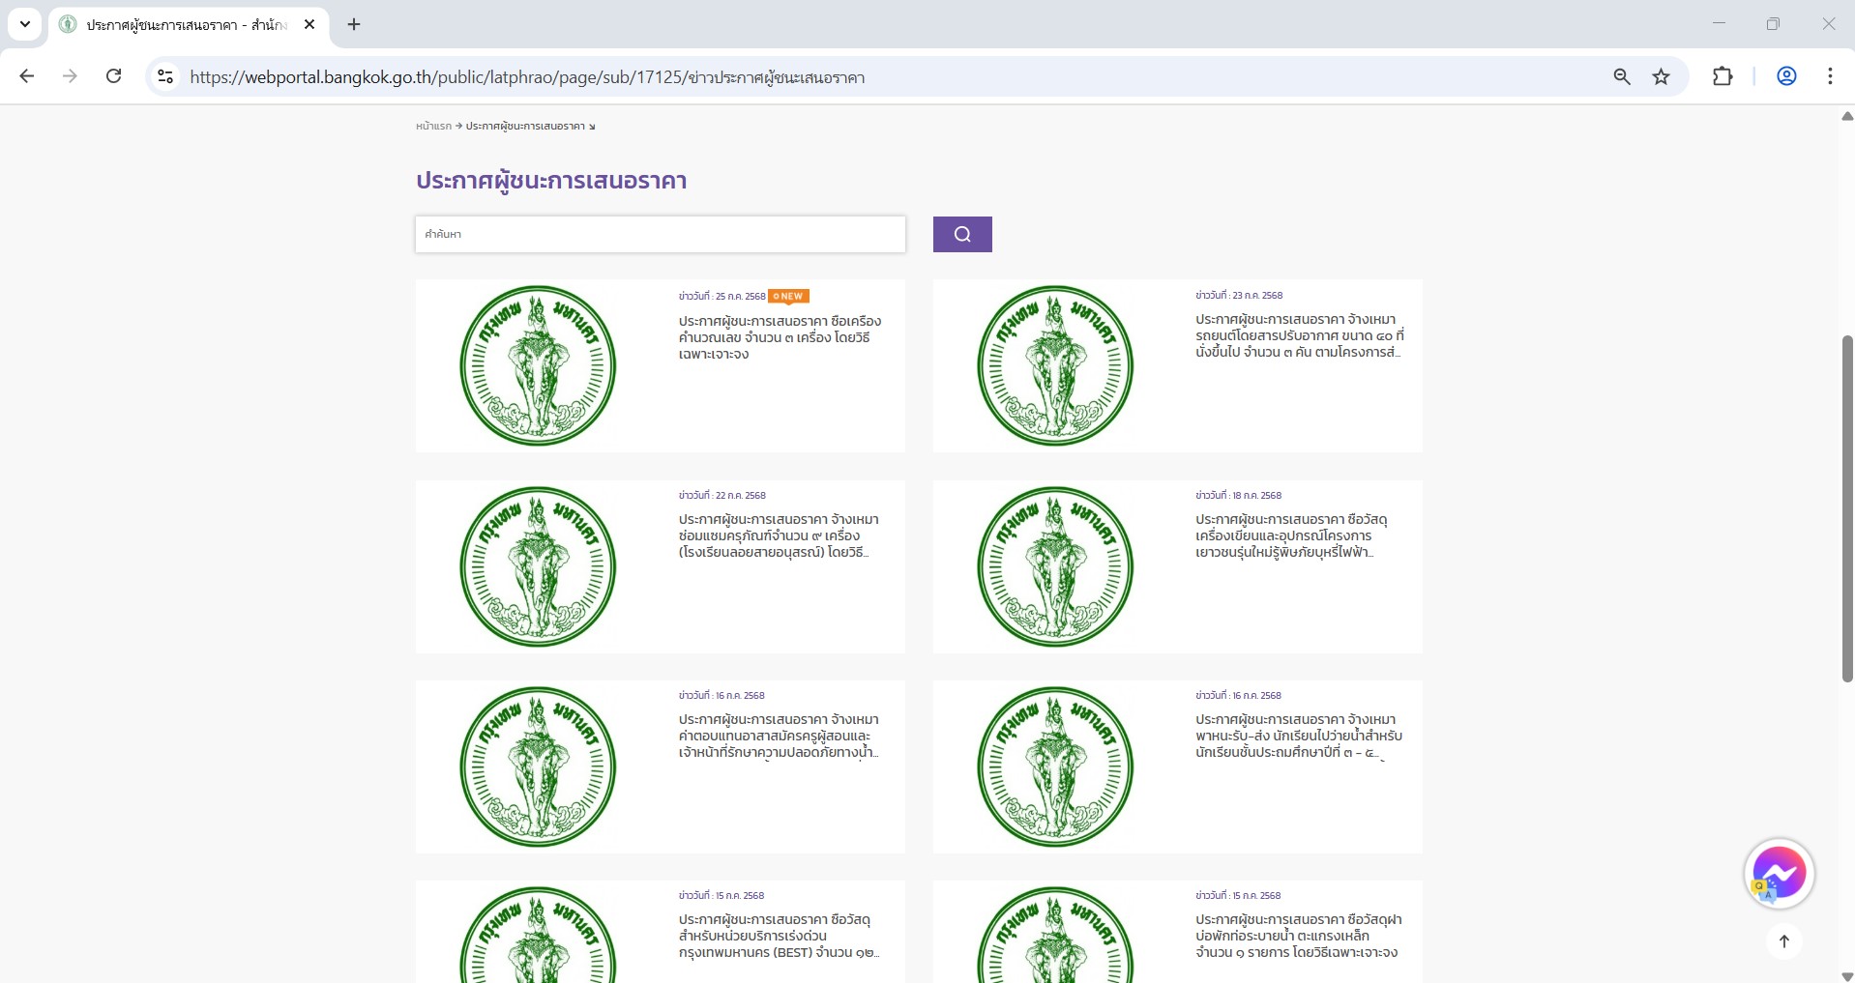Select the ประกาศผู้ชนะการเสนอราคา browser tab
This screenshot has height=983, width=1855.
click(189, 24)
